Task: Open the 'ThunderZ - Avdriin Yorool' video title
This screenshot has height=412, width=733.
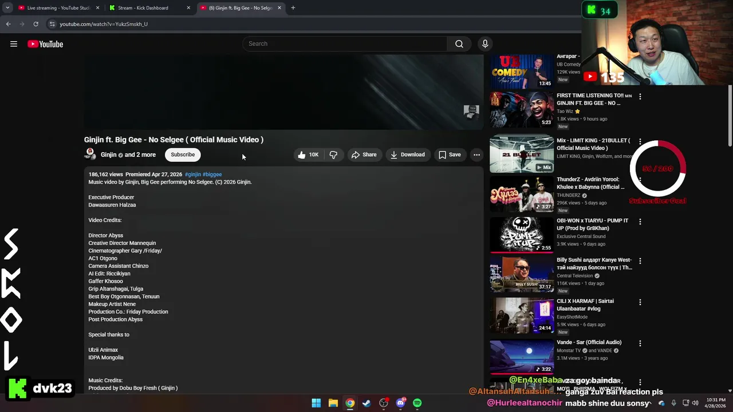Action: coord(591,183)
